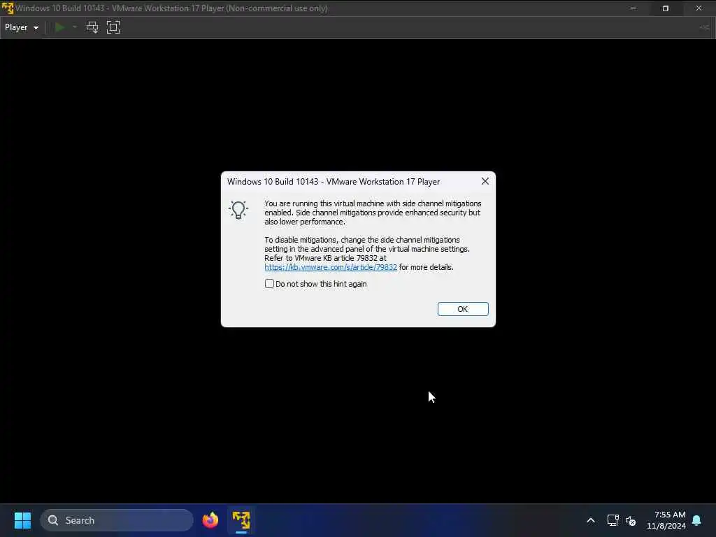This screenshot has height=537, width=716.
Task: Click VMware logo in title bar
Action: [7, 8]
